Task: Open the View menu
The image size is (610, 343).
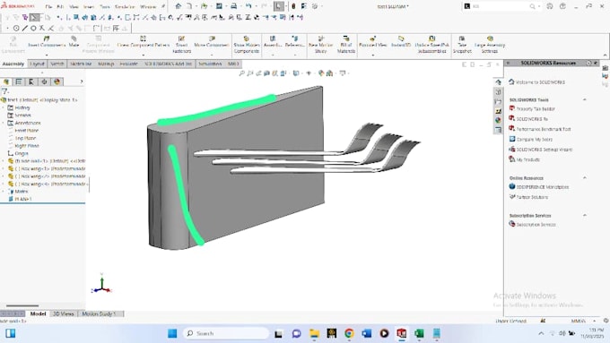Action: pos(74,6)
